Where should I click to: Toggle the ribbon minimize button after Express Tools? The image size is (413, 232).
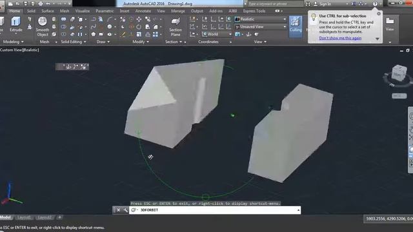(x=277, y=11)
